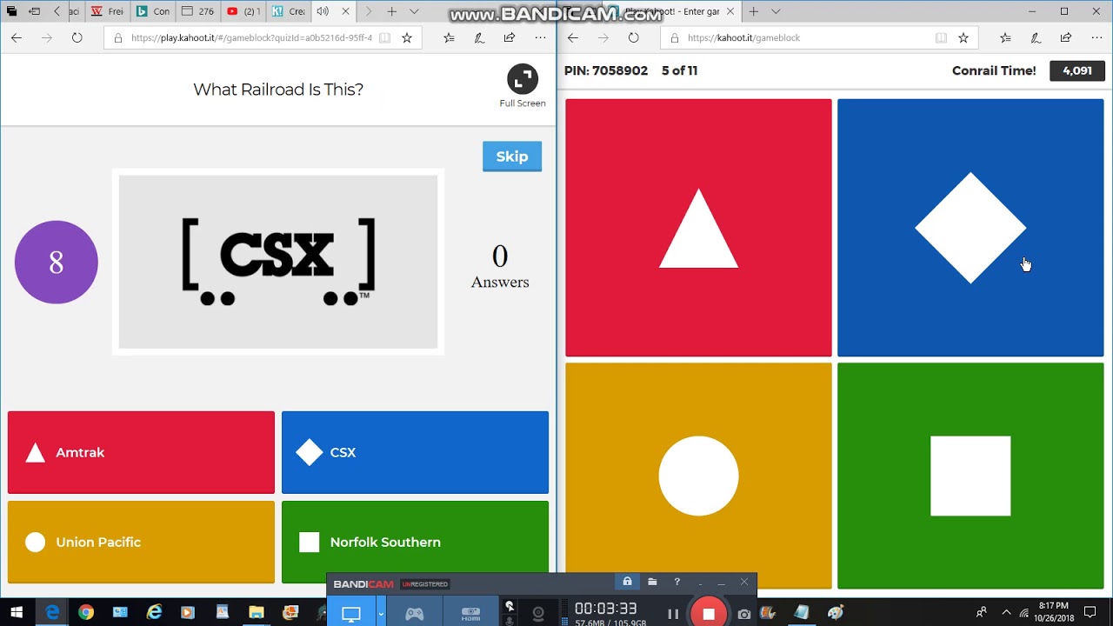Open File Explorer from taskbar
Viewport: 1113px width, 626px height.
click(256, 612)
